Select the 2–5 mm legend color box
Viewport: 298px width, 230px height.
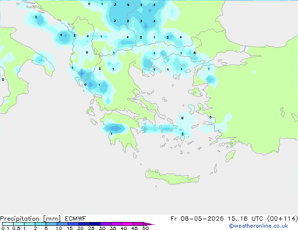tap(40, 224)
